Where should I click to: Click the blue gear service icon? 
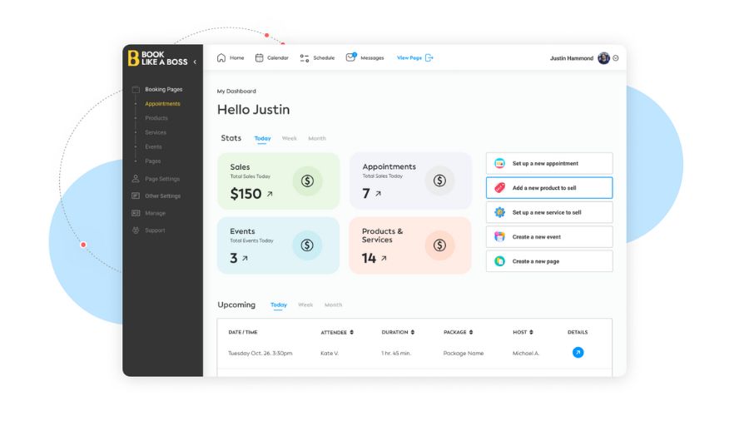click(499, 212)
